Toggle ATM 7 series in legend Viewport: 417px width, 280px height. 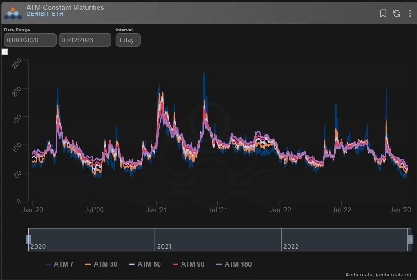point(60,264)
